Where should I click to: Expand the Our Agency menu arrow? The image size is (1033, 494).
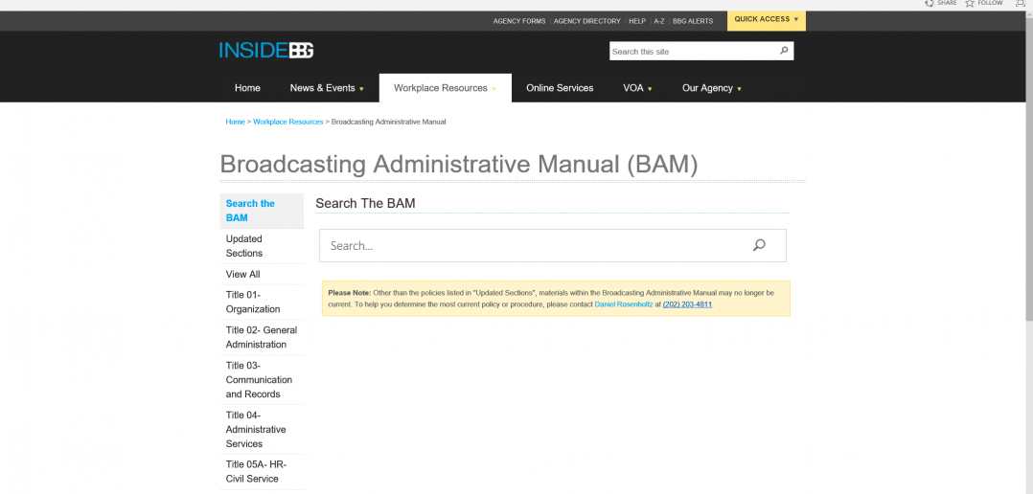click(739, 89)
